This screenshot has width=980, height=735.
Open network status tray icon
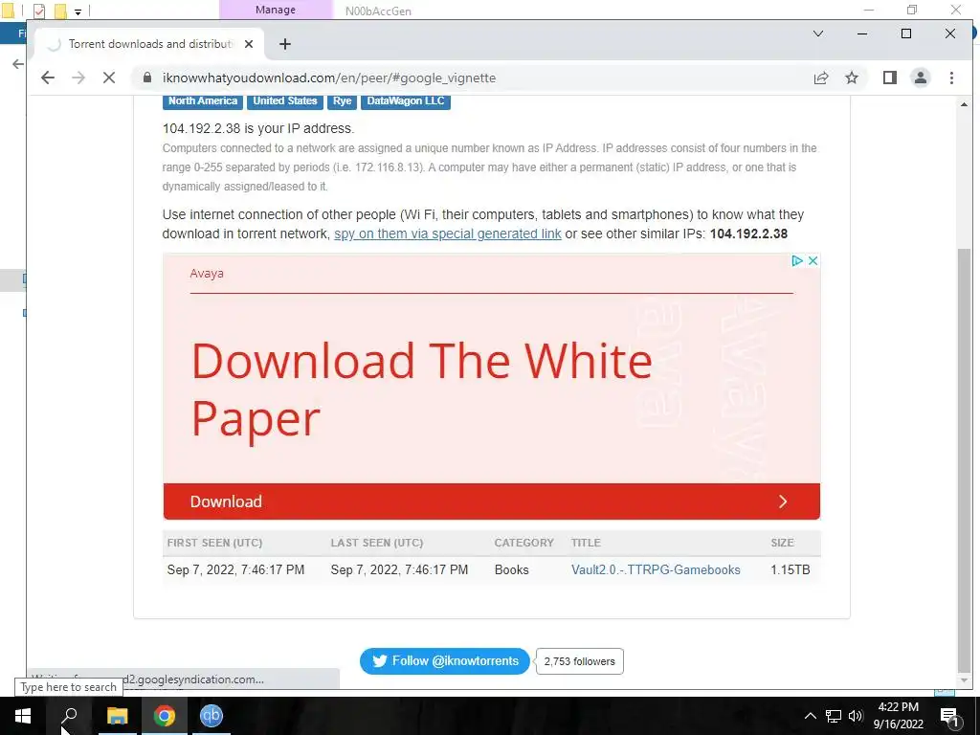coord(834,716)
